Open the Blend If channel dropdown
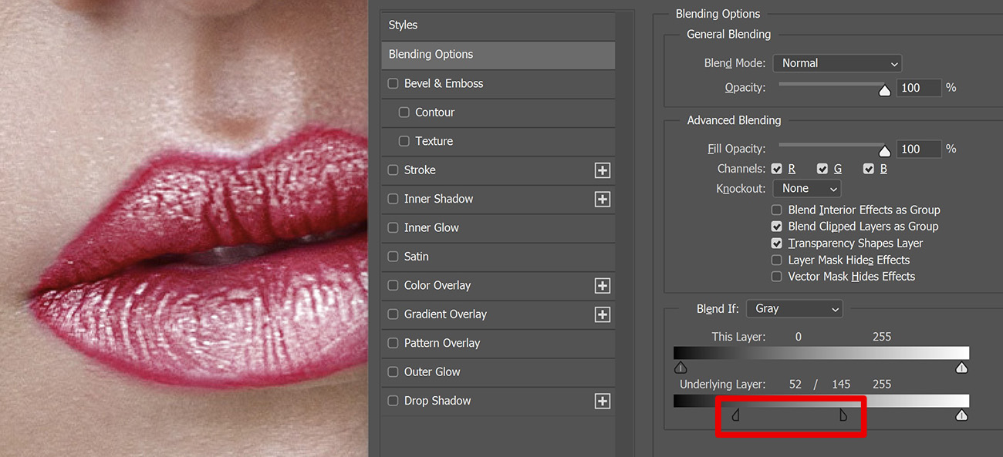The height and width of the screenshot is (457, 1003). pyautogui.click(x=794, y=308)
